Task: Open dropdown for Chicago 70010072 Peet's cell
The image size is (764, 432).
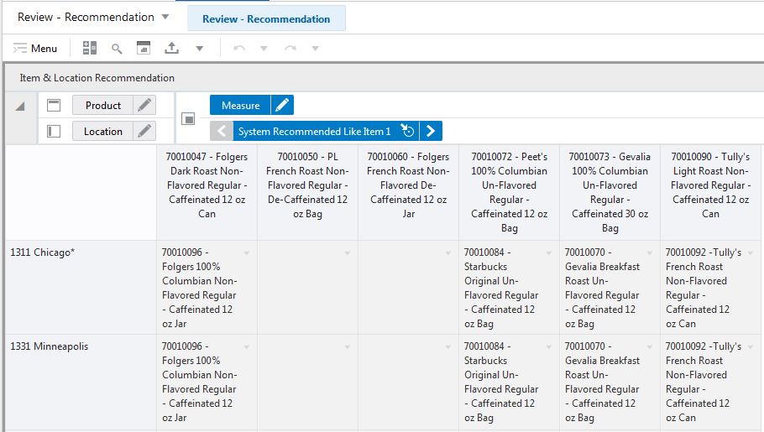Action: coord(549,252)
